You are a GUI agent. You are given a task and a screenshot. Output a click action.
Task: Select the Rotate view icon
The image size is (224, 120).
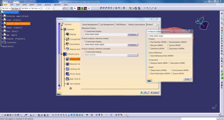pyautogui.click(x=61, y=115)
